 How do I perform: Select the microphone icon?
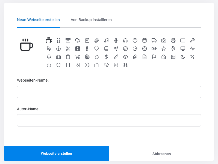pos(116,41)
